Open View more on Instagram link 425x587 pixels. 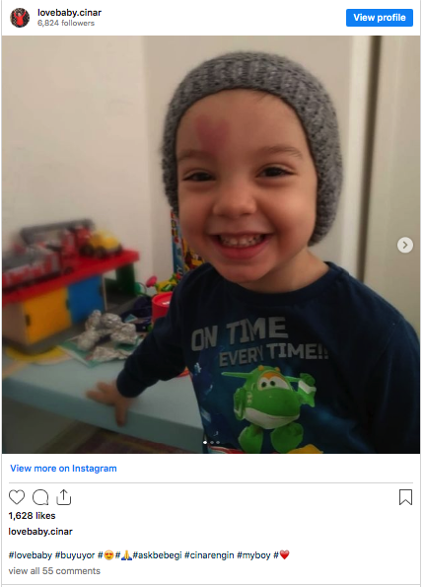click(x=63, y=469)
